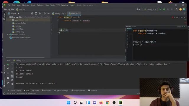Open tool windows quick access in status bar
Viewport: 189px width, 106px height.
click(x=4, y=94)
